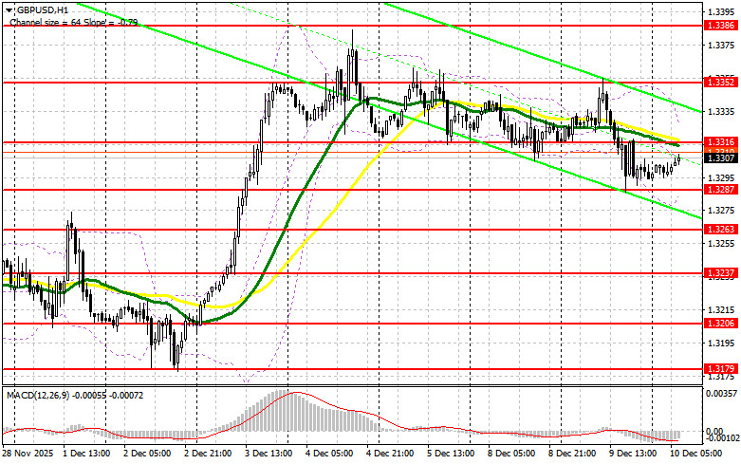Screen dimensions: 741x464
Task: Click the 3 Dec 13:00 time label
Action: tap(269, 454)
